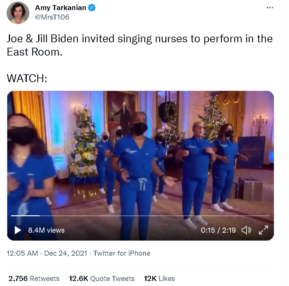View the 12.6K Quote Tweets list
The height and width of the screenshot is (286, 289).
point(102,278)
